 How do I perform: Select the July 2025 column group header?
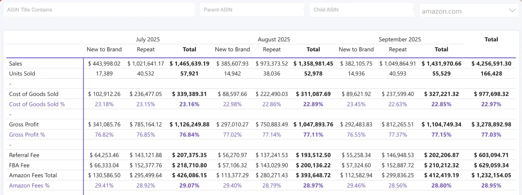[x=148, y=39]
